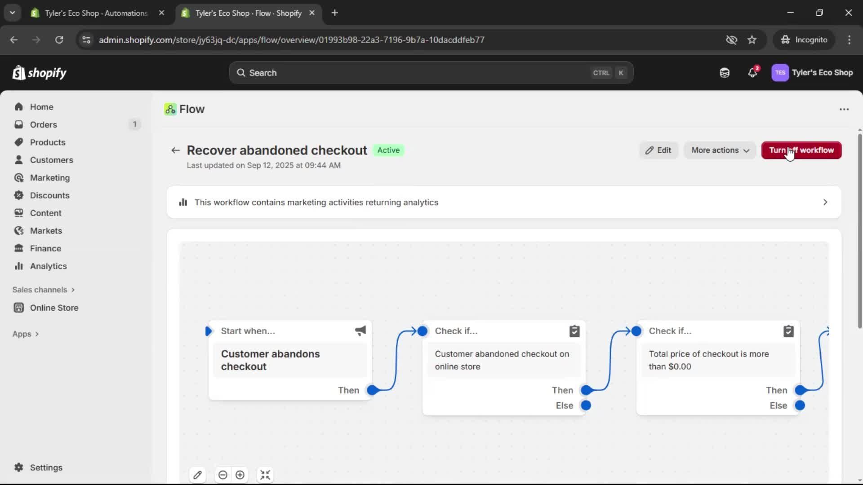
Task: Click Edit to modify the workflow
Action: pos(658,150)
